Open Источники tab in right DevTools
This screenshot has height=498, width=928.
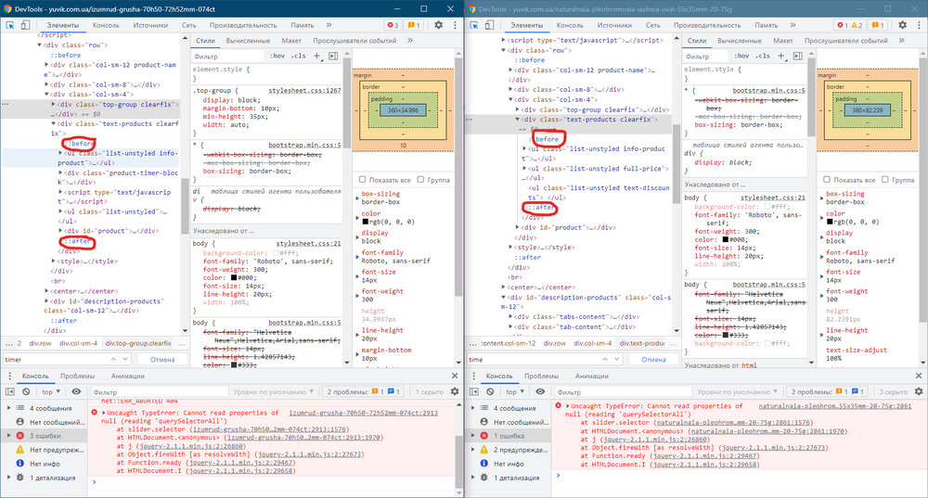tap(614, 25)
